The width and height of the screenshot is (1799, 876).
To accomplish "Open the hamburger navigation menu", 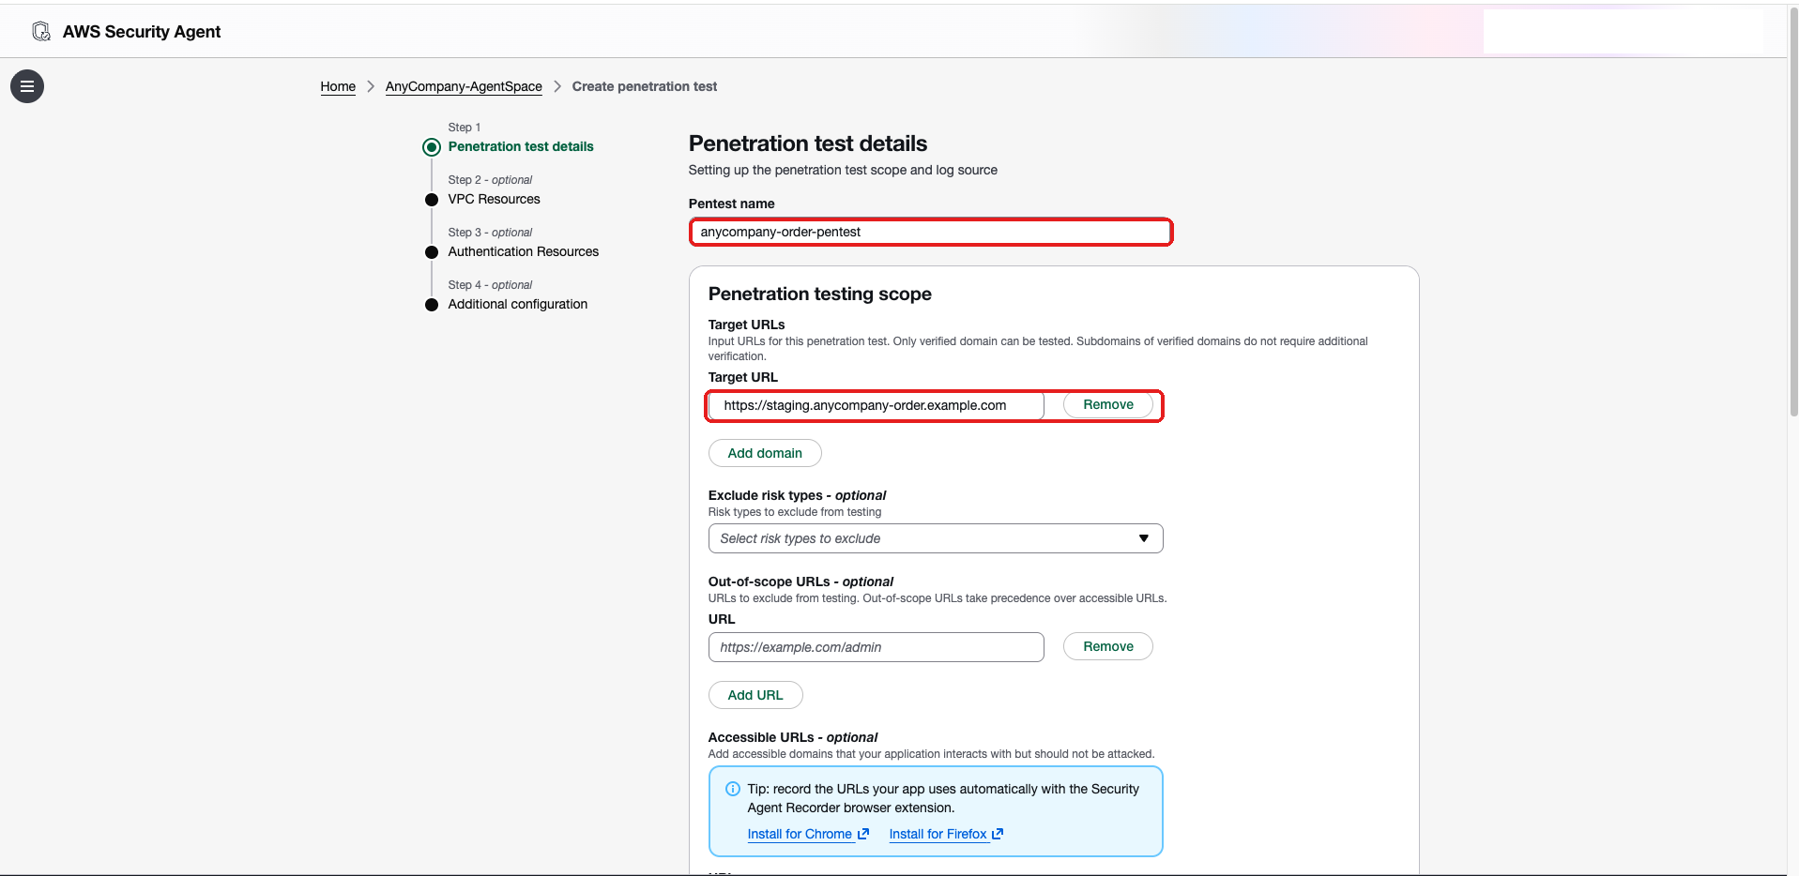I will point(27,86).
